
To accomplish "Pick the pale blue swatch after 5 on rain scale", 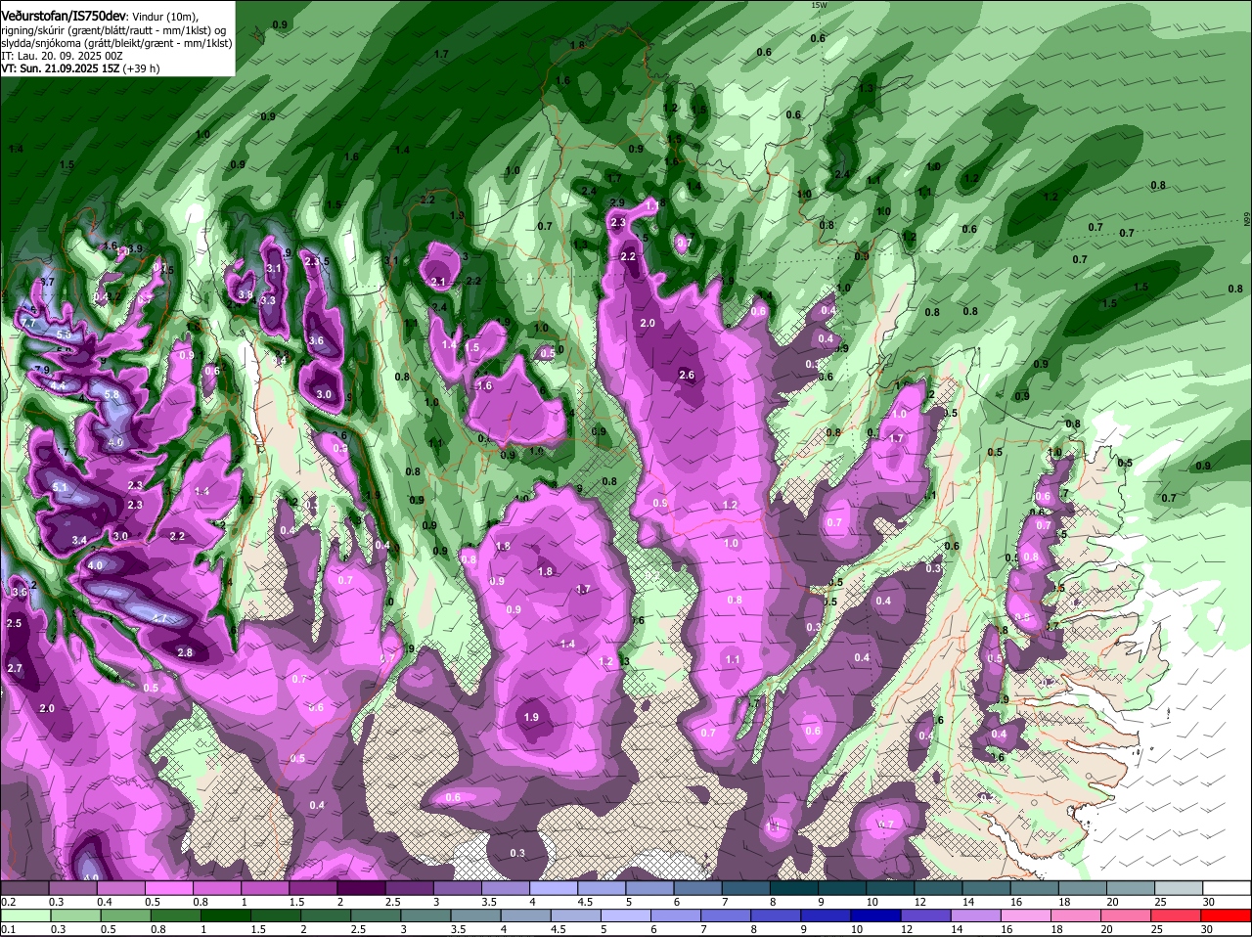I will coord(627,915).
